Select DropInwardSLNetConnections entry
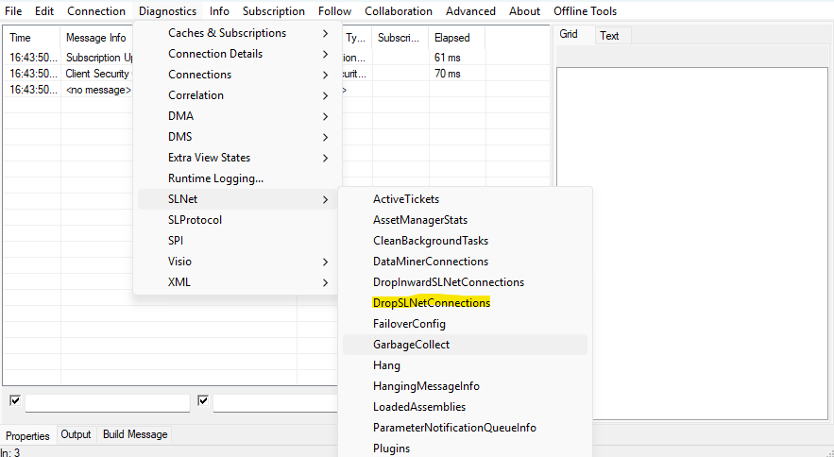The width and height of the screenshot is (834, 457). click(x=465, y=282)
